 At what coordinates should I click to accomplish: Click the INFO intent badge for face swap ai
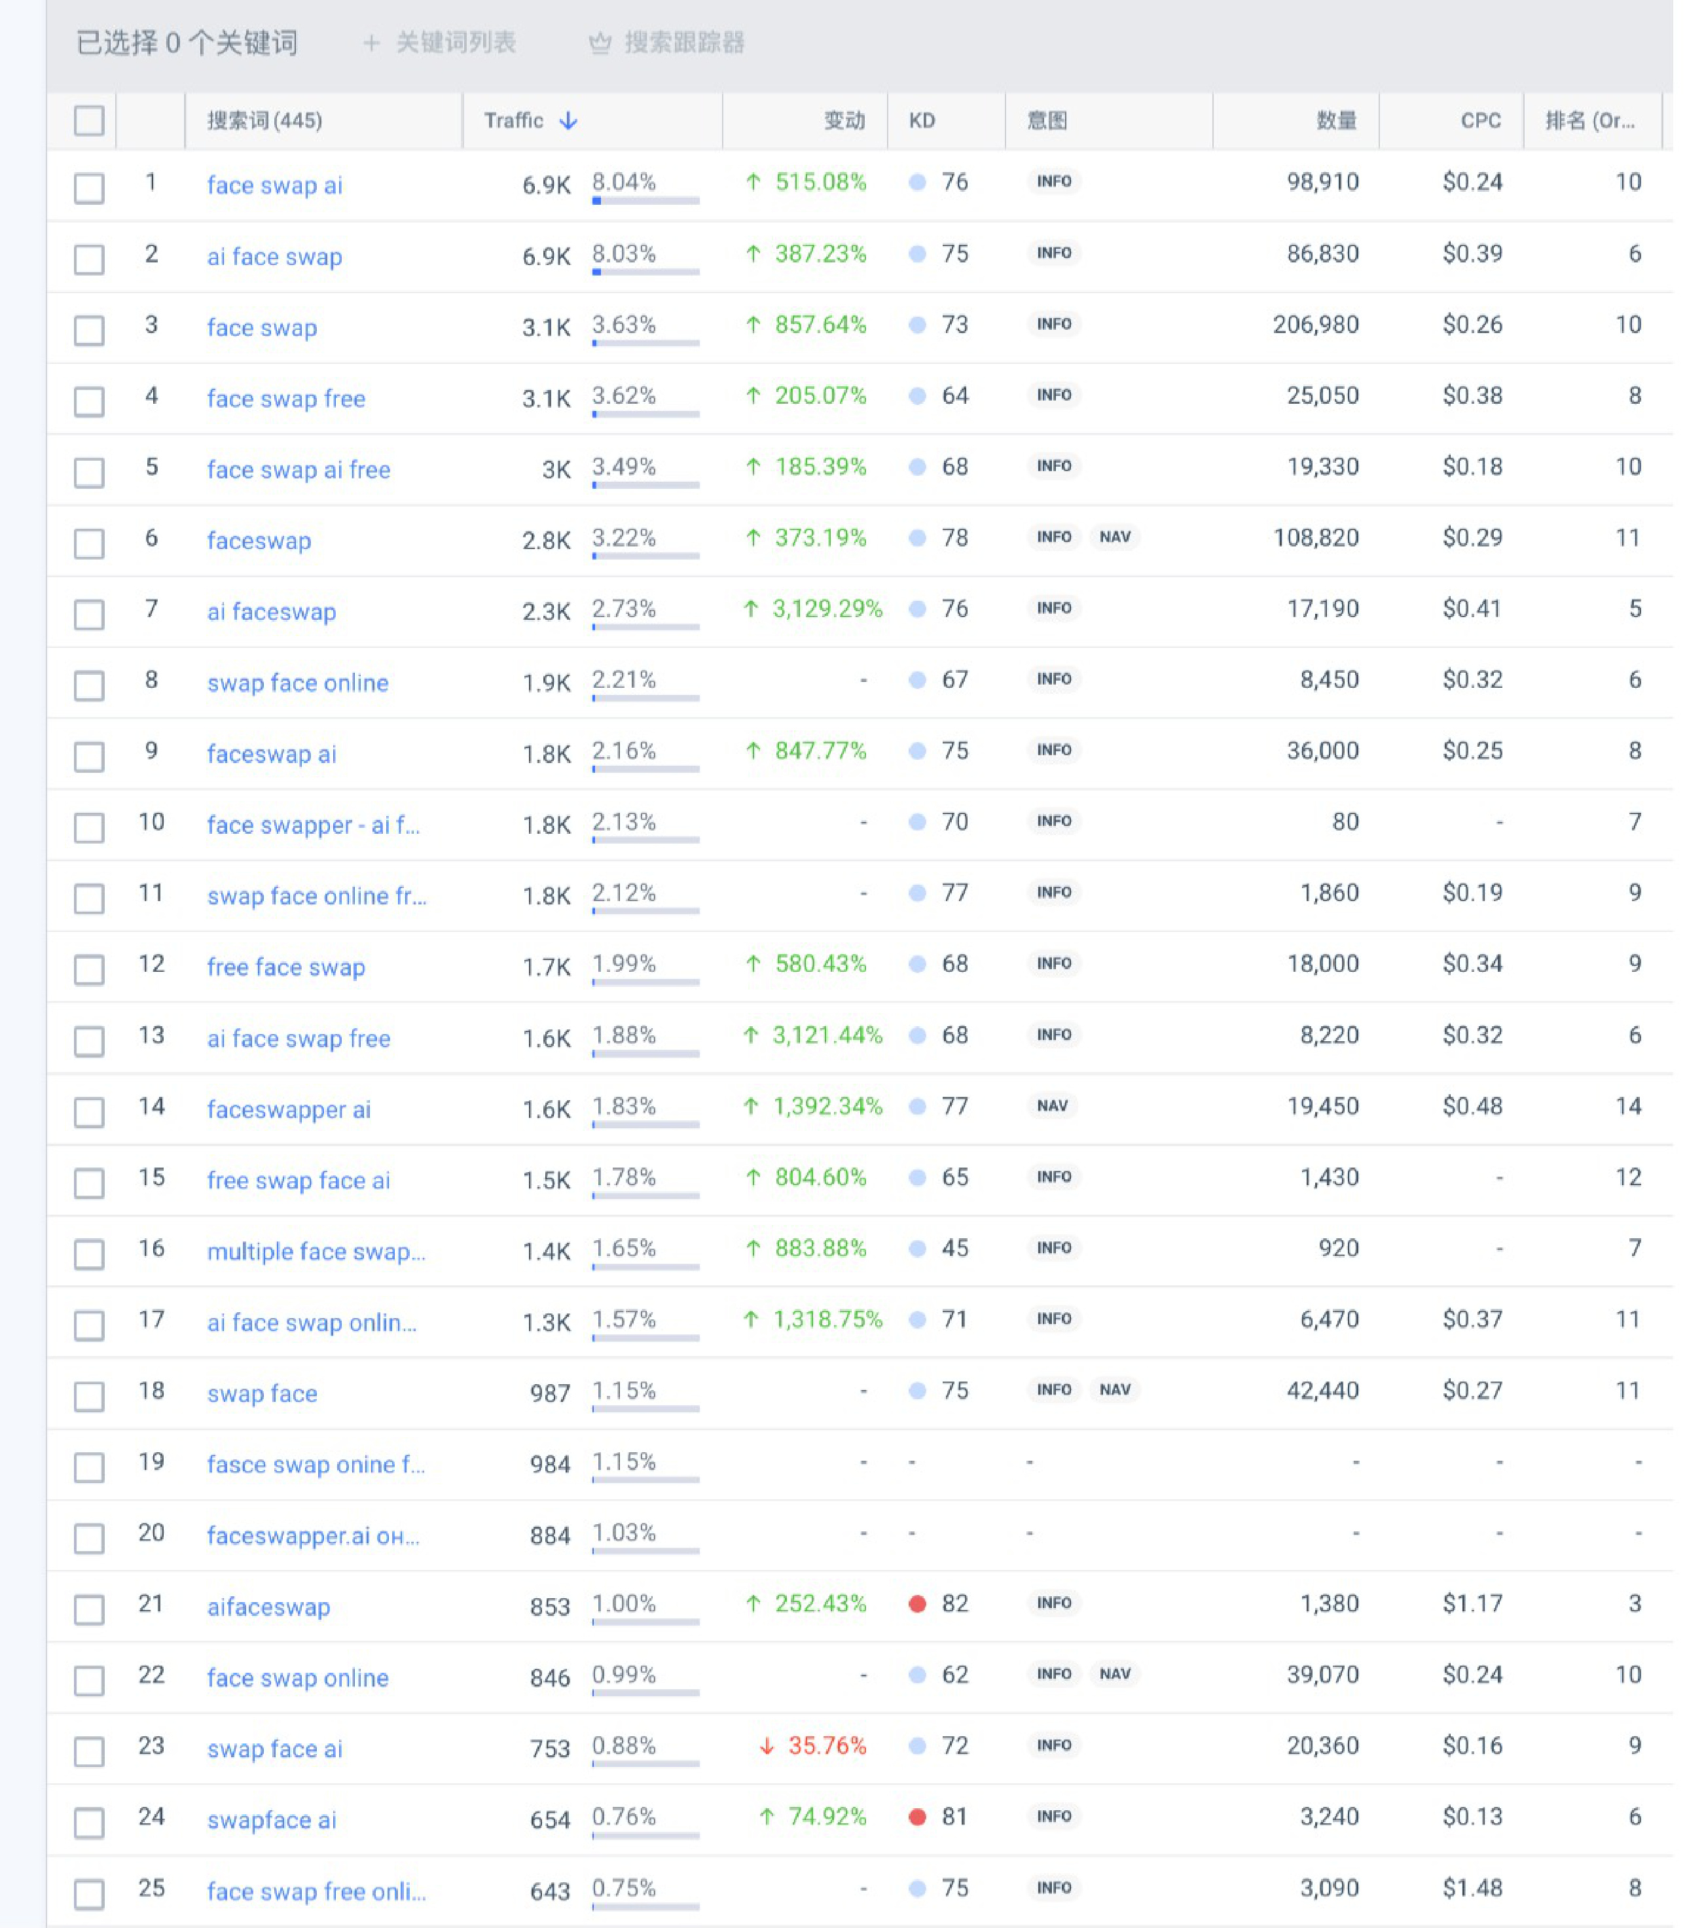1053,181
